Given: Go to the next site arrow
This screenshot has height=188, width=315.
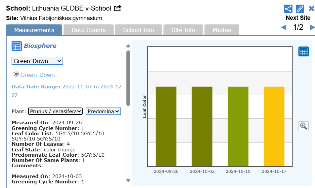Looking at the screenshot, I should click(x=312, y=27).
